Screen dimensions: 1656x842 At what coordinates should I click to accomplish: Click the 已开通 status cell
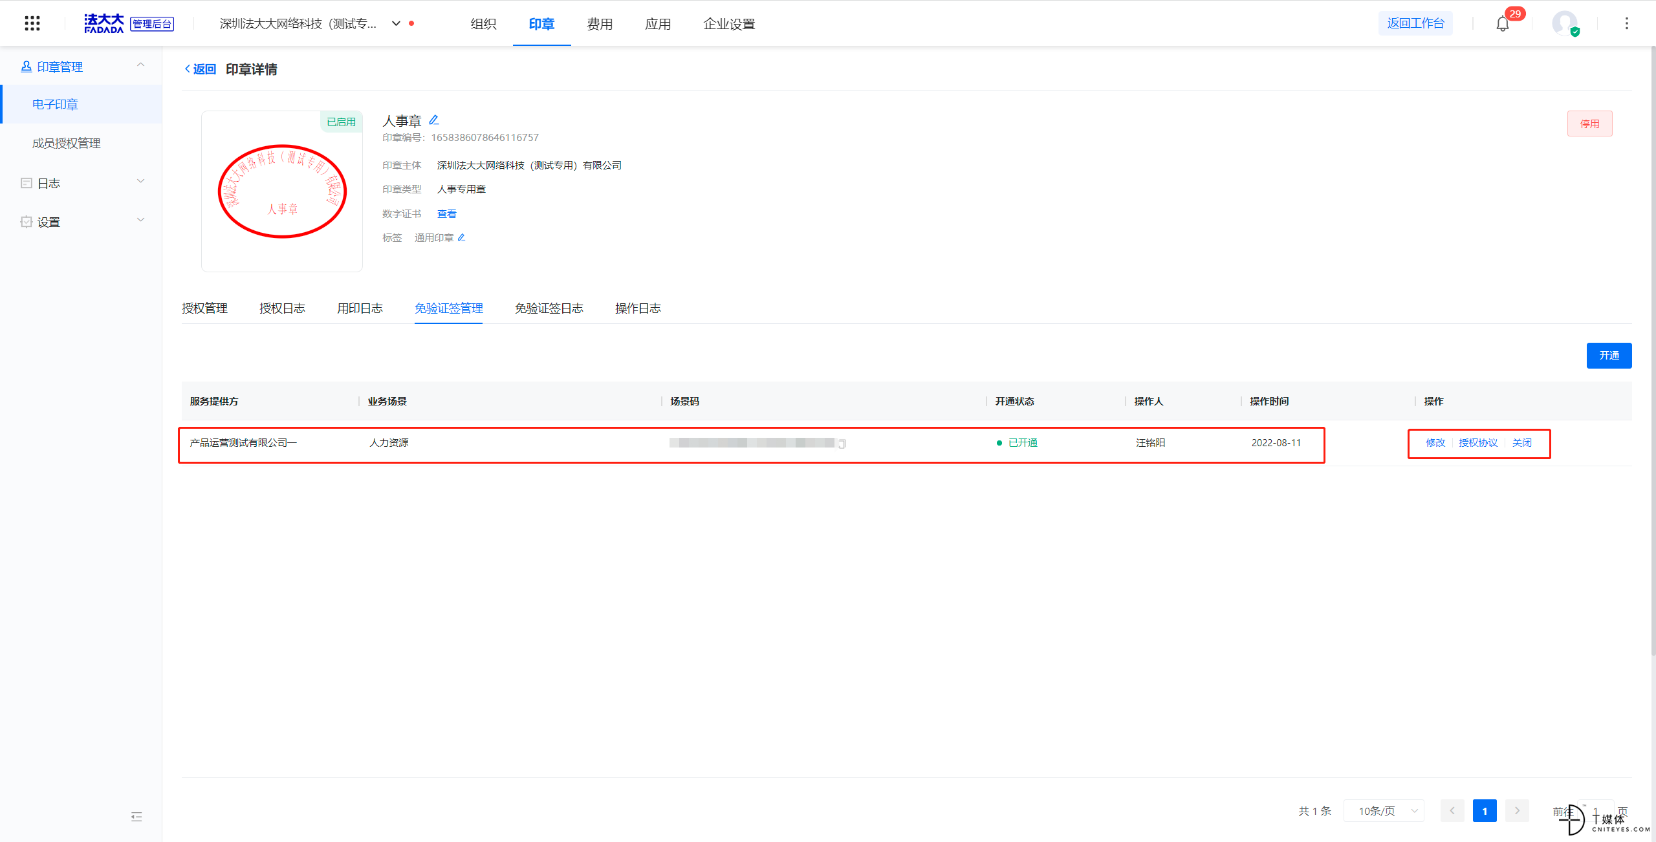pyautogui.click(x=1017, y=443)
